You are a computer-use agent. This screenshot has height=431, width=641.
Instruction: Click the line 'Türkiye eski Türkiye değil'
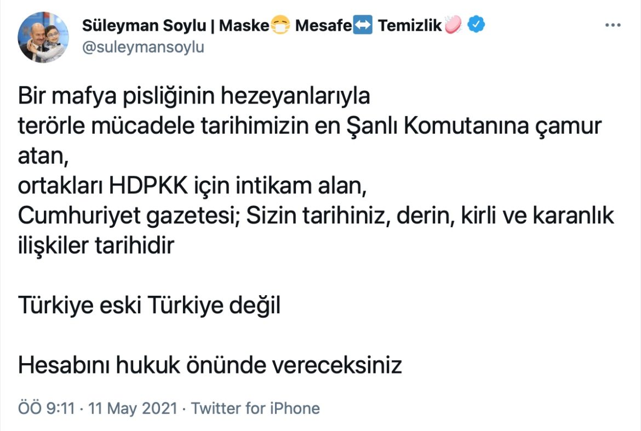coord(149,306)
